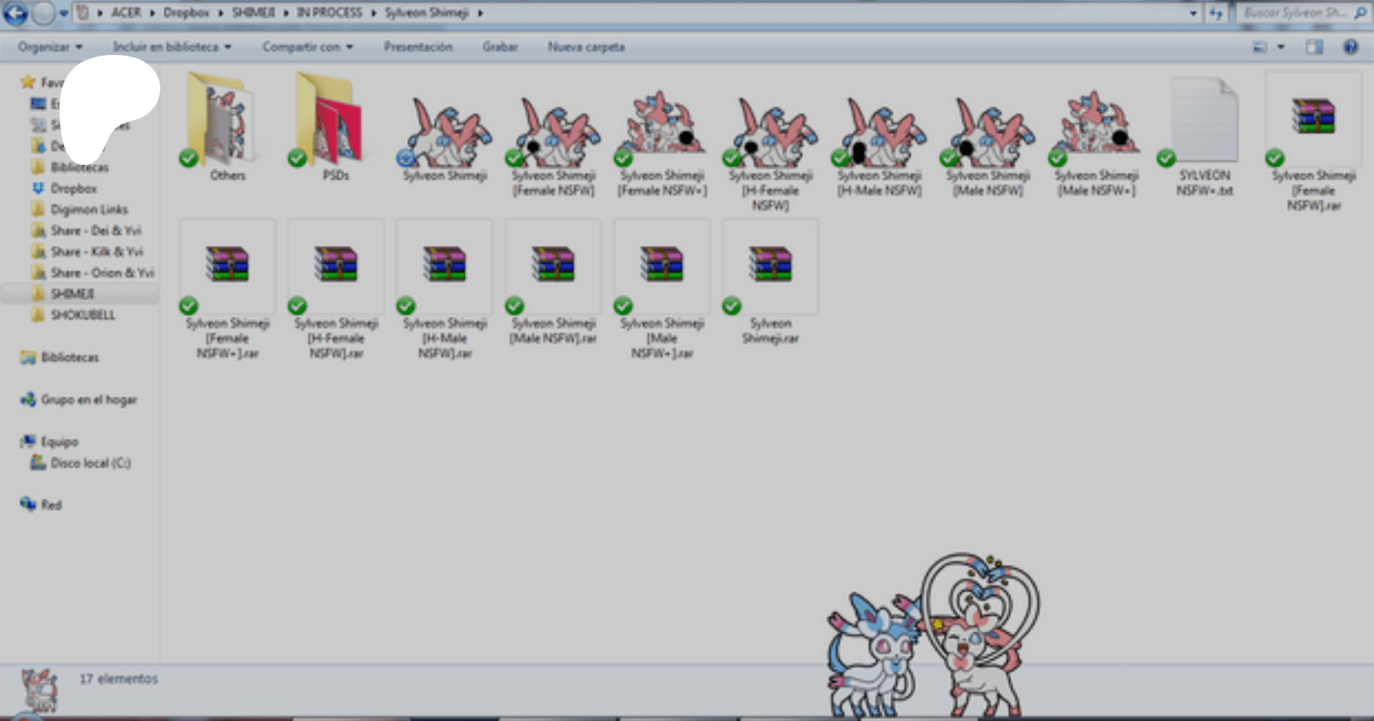Select the Sylveon Shimeji [H-Female NSFW].rar archive
This screenshot has height=721, width=1374.
pos(335,290)
